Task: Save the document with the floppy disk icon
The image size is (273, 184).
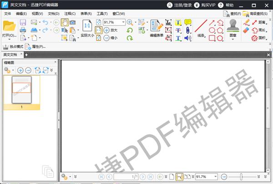Action: pyautogui.click(x=23, y=22)
